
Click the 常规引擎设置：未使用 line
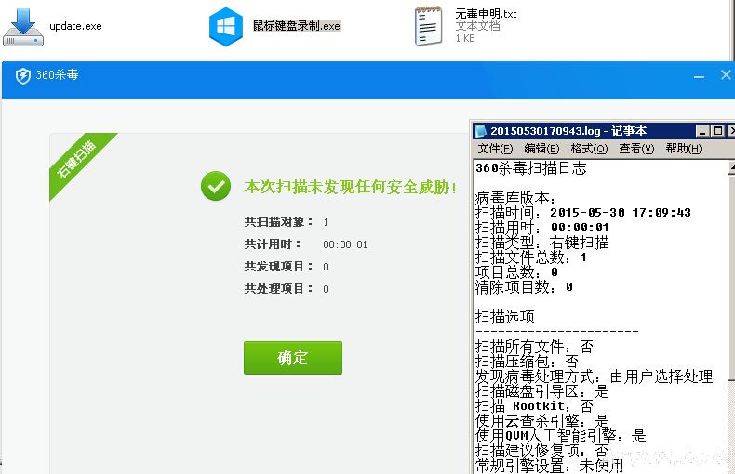[x=549, y=466]
